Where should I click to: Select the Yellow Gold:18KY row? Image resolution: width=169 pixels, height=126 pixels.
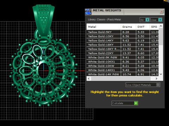click(x=123, y=45)
